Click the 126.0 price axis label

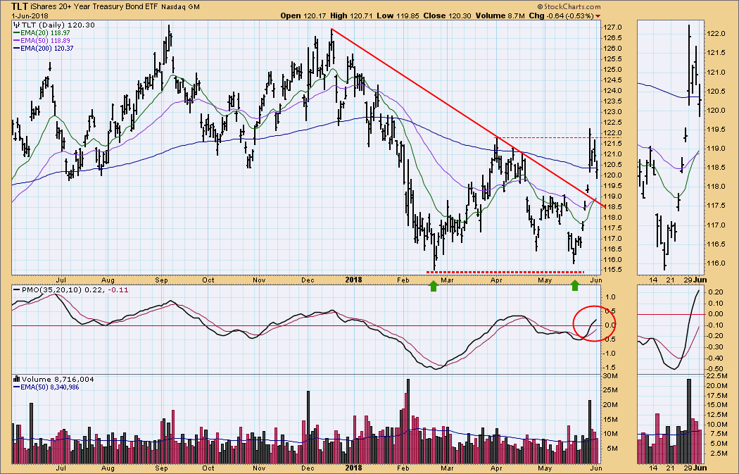612,49
